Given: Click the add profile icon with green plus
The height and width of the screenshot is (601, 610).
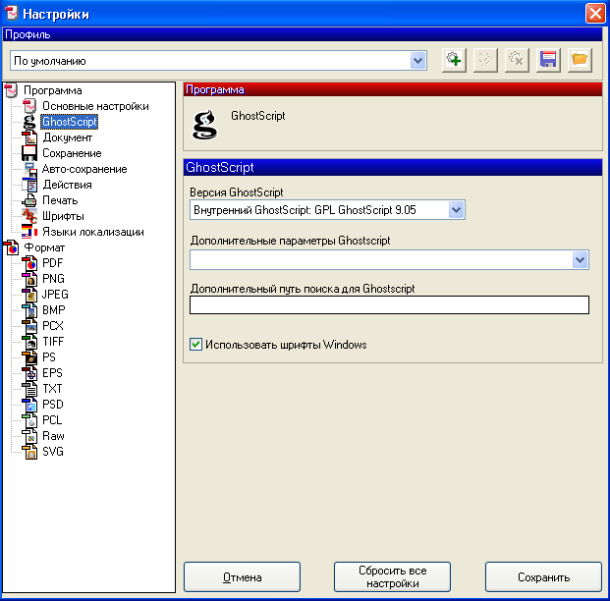Looking at the screenshot, I should click(x=454, y=60).
